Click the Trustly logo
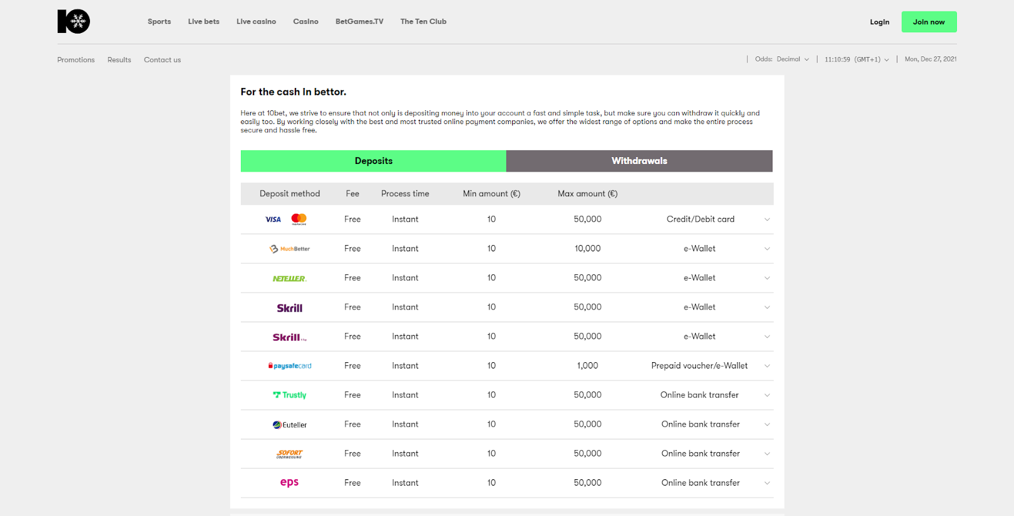This screenshot has width=1014, height=516. pos(290,395)
